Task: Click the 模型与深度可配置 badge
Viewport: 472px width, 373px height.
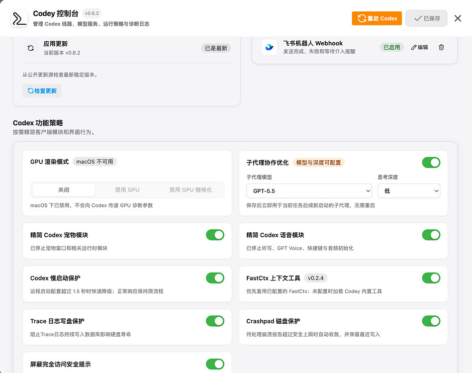Action: pos(318,163)
